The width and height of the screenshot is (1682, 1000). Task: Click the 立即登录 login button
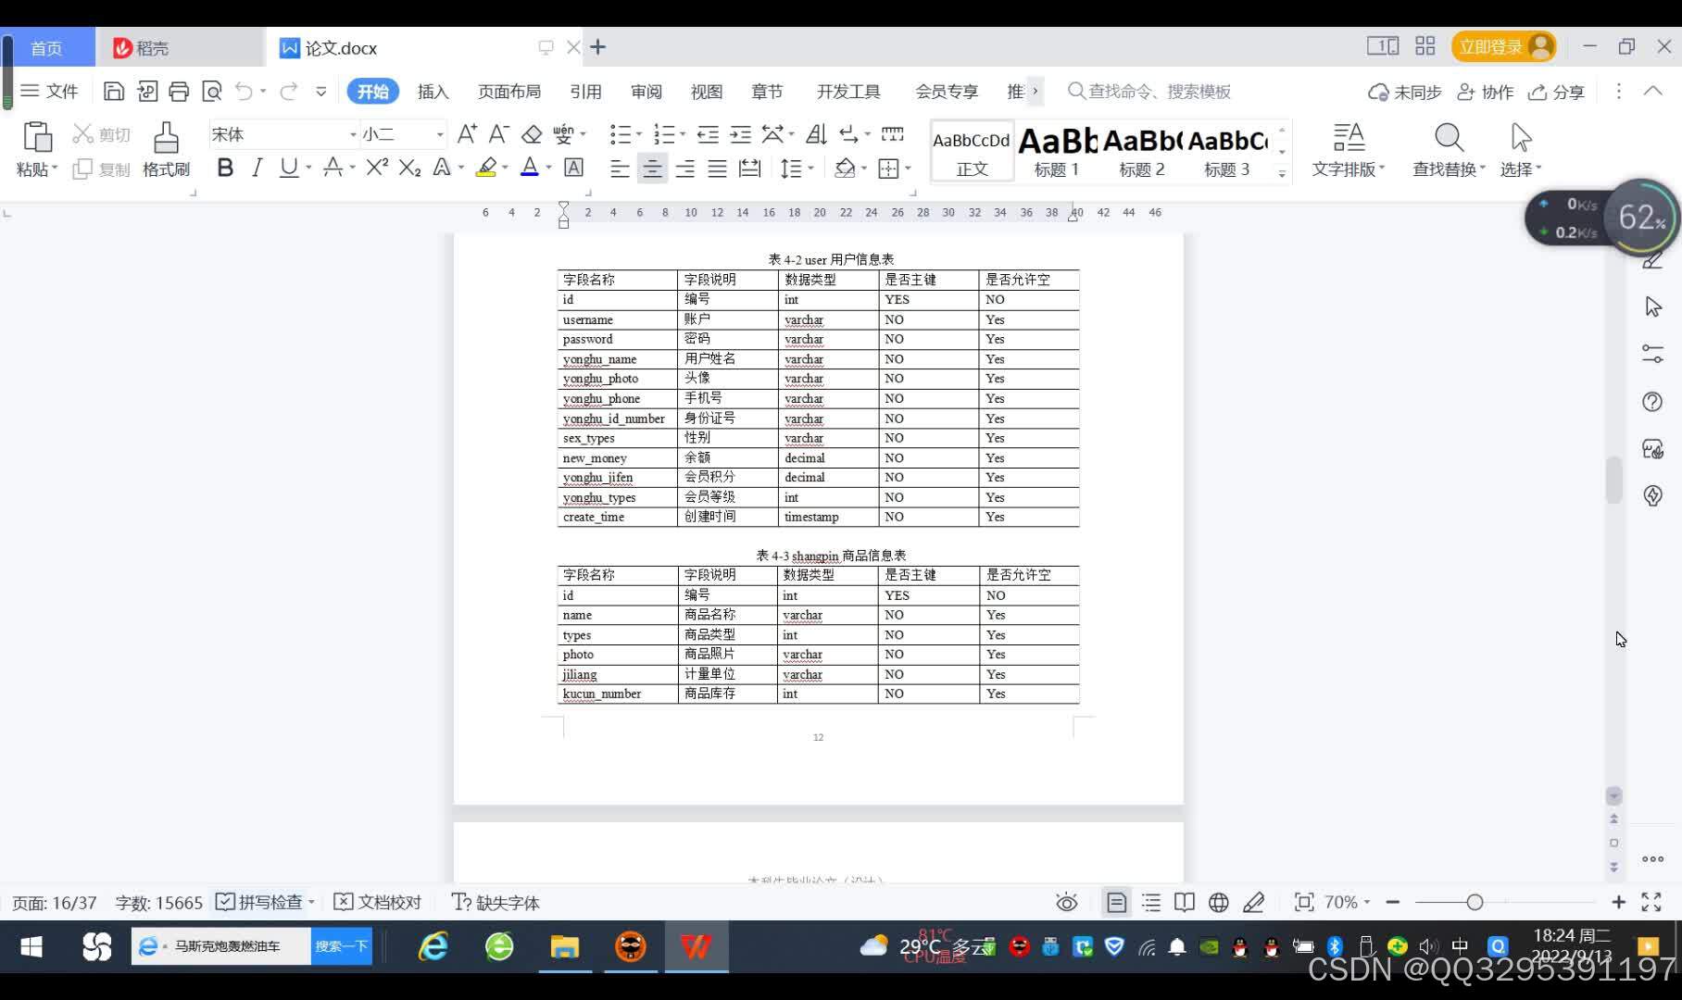coord(1502,46)
